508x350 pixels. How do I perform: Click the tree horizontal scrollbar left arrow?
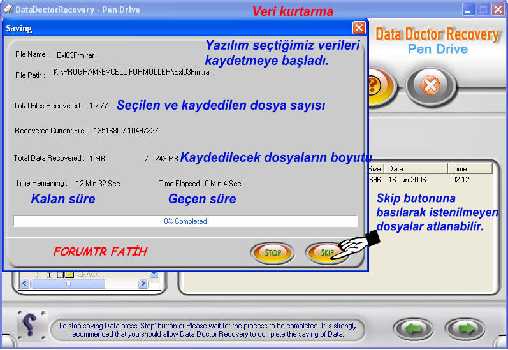pos(26,283)
